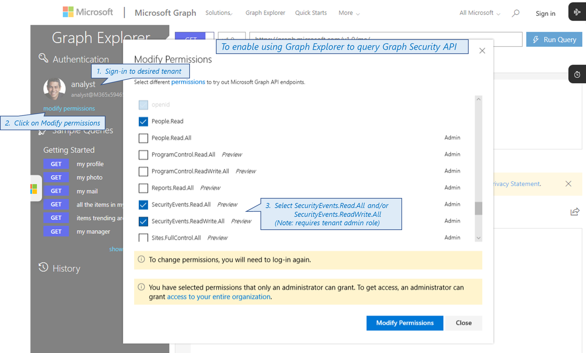
Task: Uncheck the People.Read permission
Action: (x=143, y=121)
